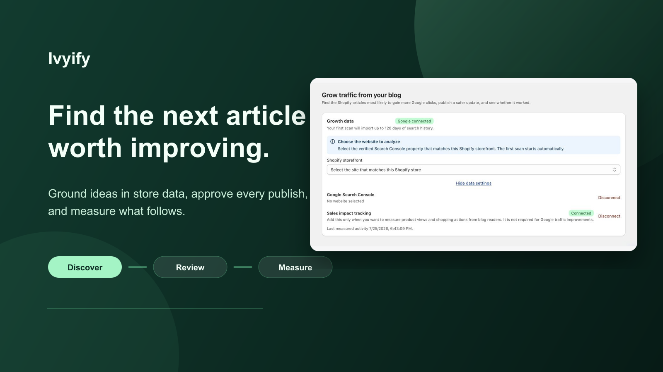Click the Growth data label
Viewport: 663px width, 372px height.
click(340, 121)
